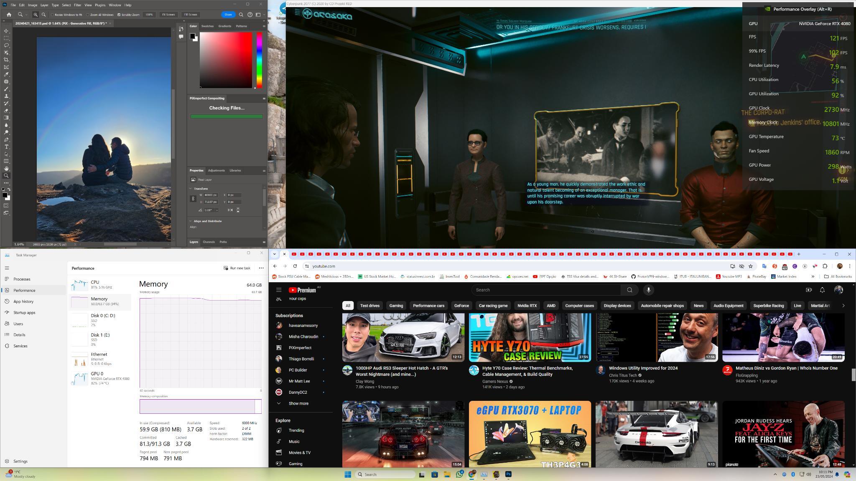
Task: Click YouTube voice search microphone
Action: point(648,290)
